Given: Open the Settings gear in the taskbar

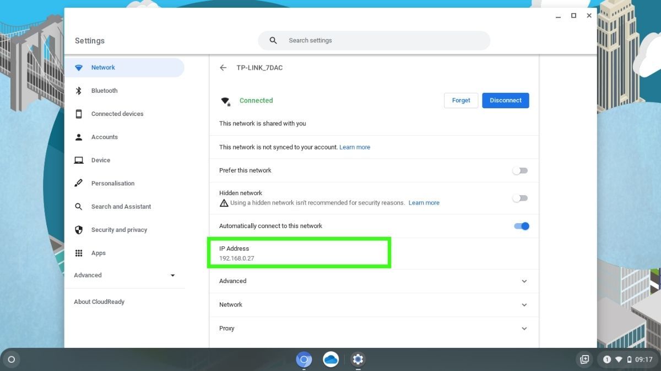Looking at the screenshot, I should click(357, 359).
